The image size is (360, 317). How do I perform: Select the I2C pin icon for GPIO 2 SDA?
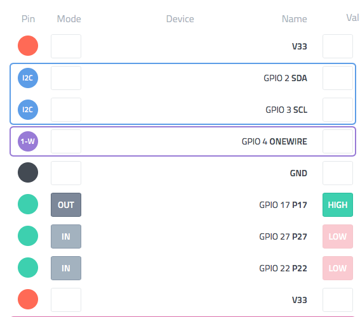28,78
